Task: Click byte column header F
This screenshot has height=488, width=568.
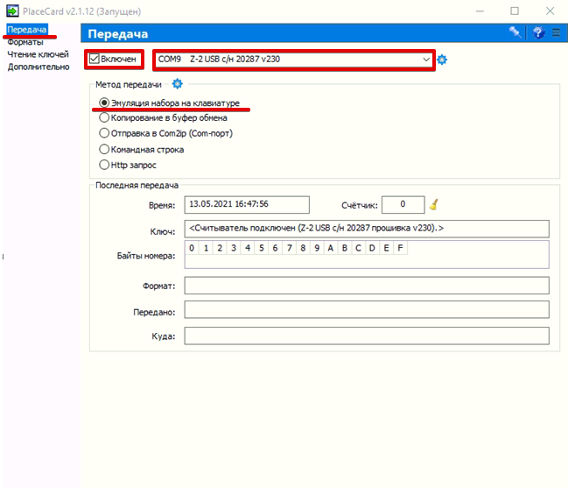Action: (400, 248)
